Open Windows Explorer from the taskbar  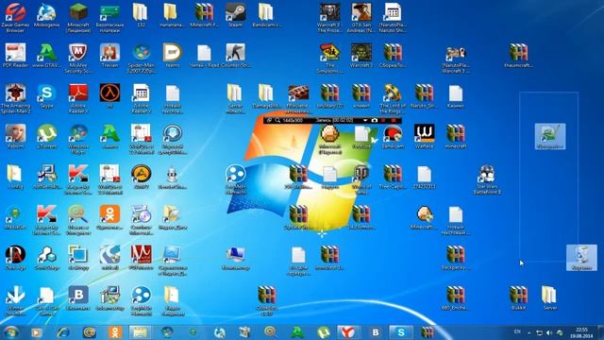tap(141, 331)
